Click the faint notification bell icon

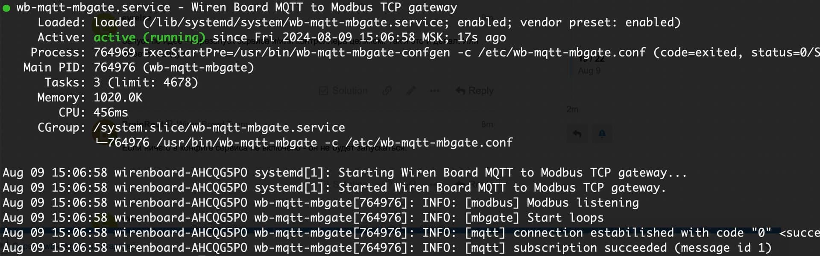coord(602,134)
